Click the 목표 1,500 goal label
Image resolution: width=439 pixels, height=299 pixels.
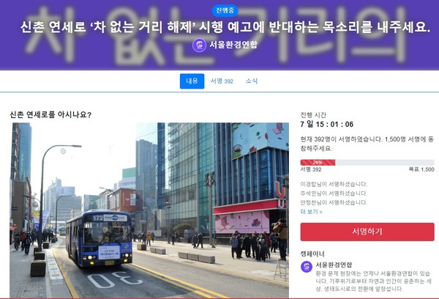(421, 169)
